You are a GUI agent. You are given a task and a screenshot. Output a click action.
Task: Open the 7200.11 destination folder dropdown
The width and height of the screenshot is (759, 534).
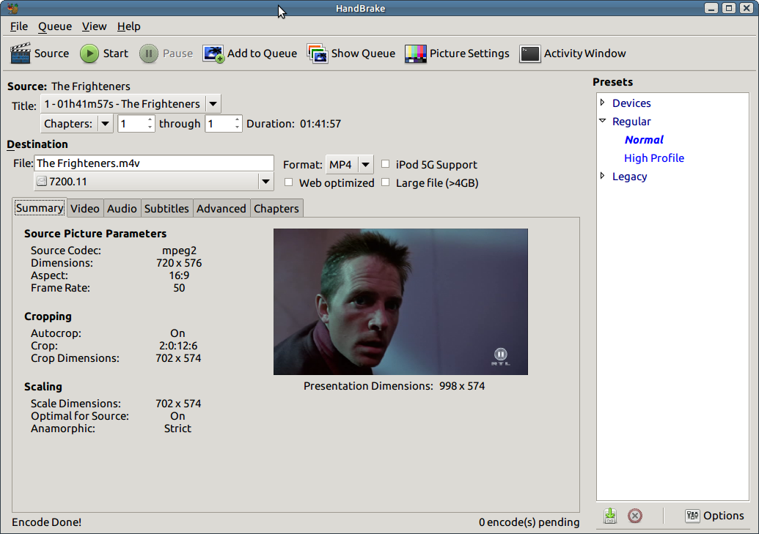(265, 182)
